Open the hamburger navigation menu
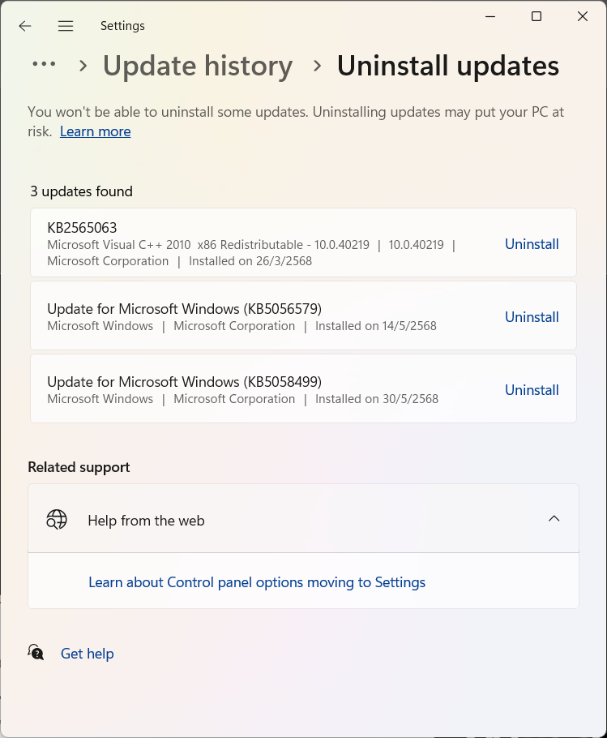607x738 pixels. pos(66,26)
